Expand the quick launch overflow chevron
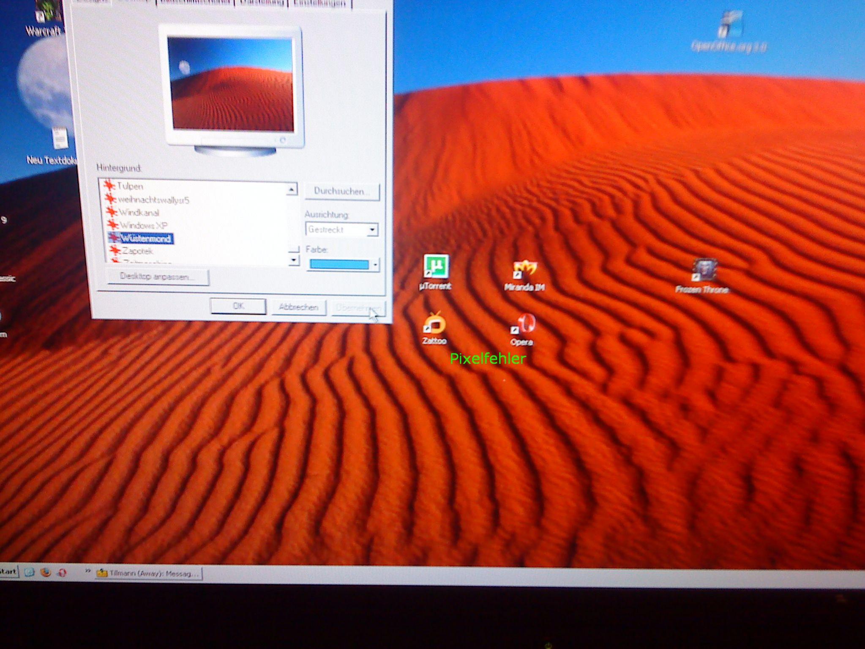This screenshot has height=649, width=865. tap(87, 571)
